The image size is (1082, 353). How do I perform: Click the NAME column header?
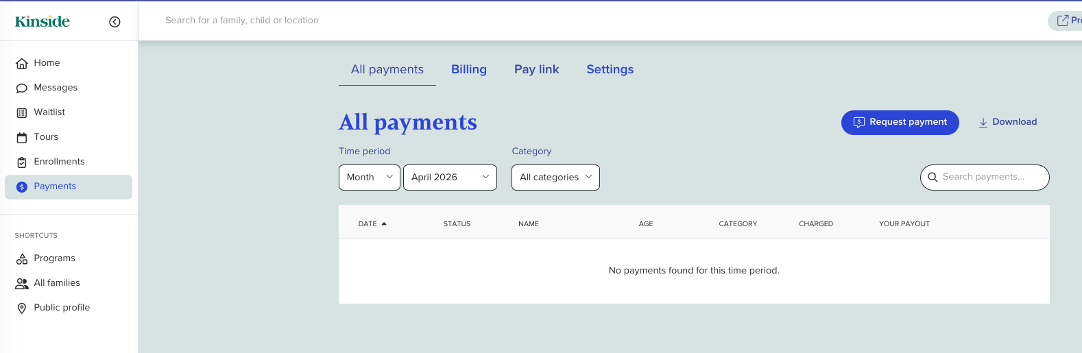tap(529, 224)
